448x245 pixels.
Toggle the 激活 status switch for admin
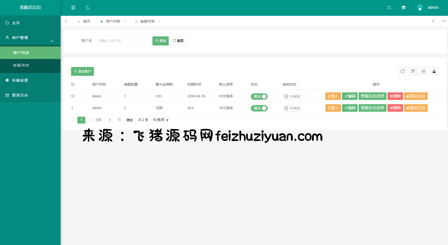pyautogui.click(x=259, y=108)
